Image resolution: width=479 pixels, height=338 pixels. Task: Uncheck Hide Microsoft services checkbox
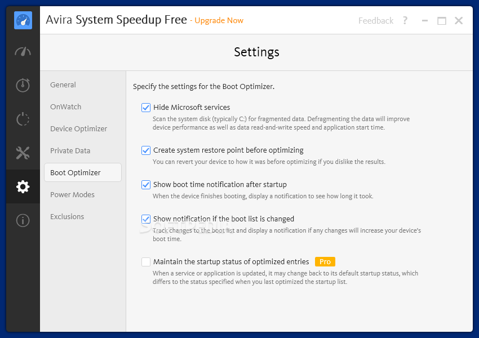pyautogui.click(x=146, y=108)
